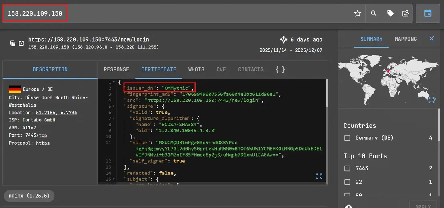The height and width of the screenshot is (208, 444).
Task: Click the nginx (1.25.5) tag chip
Action: (x=29, y=196)
